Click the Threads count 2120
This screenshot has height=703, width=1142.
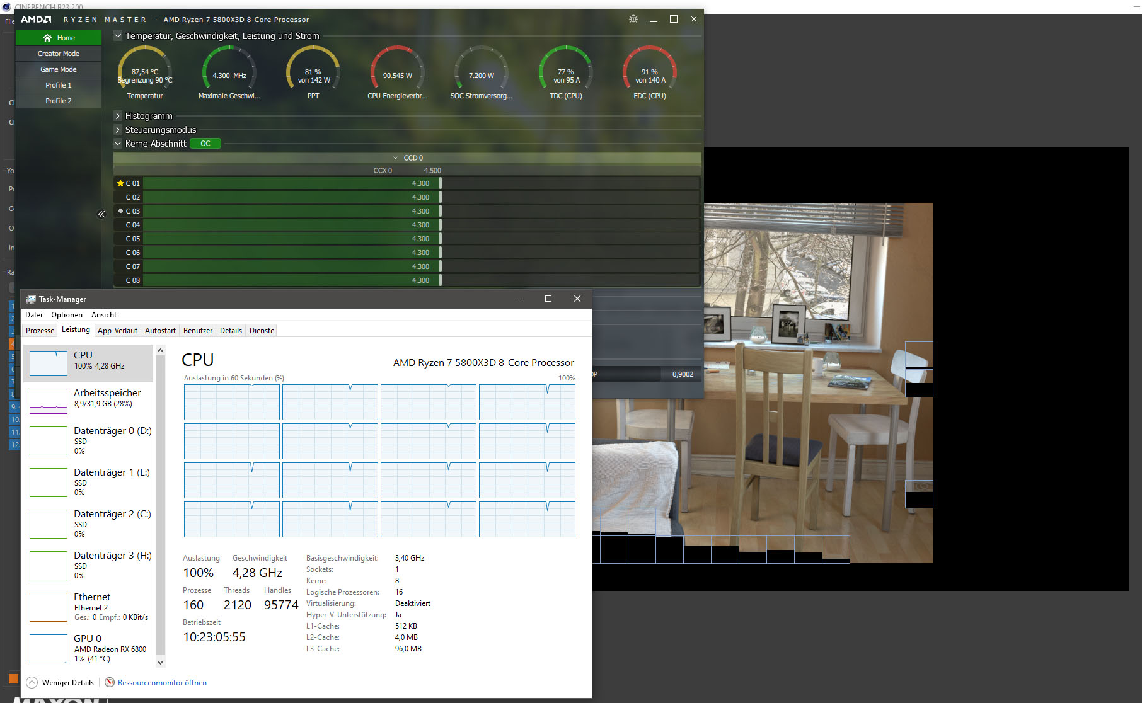(238, 605)
